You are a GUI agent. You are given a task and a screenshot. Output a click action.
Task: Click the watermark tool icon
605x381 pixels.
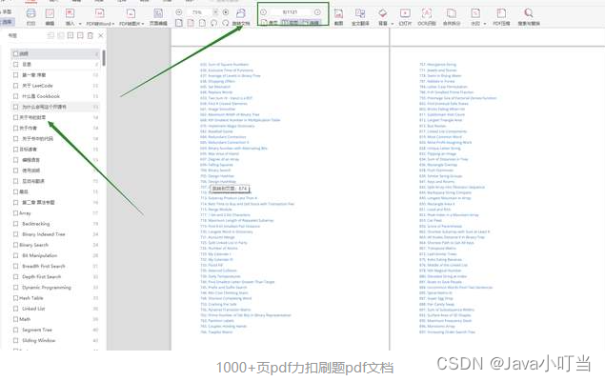click(475, 14)
